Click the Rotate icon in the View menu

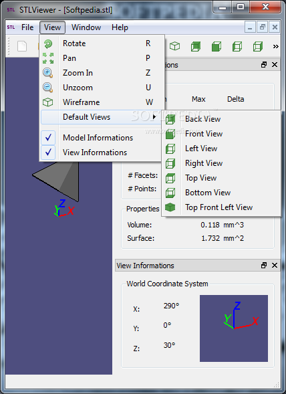coord(48,43)
